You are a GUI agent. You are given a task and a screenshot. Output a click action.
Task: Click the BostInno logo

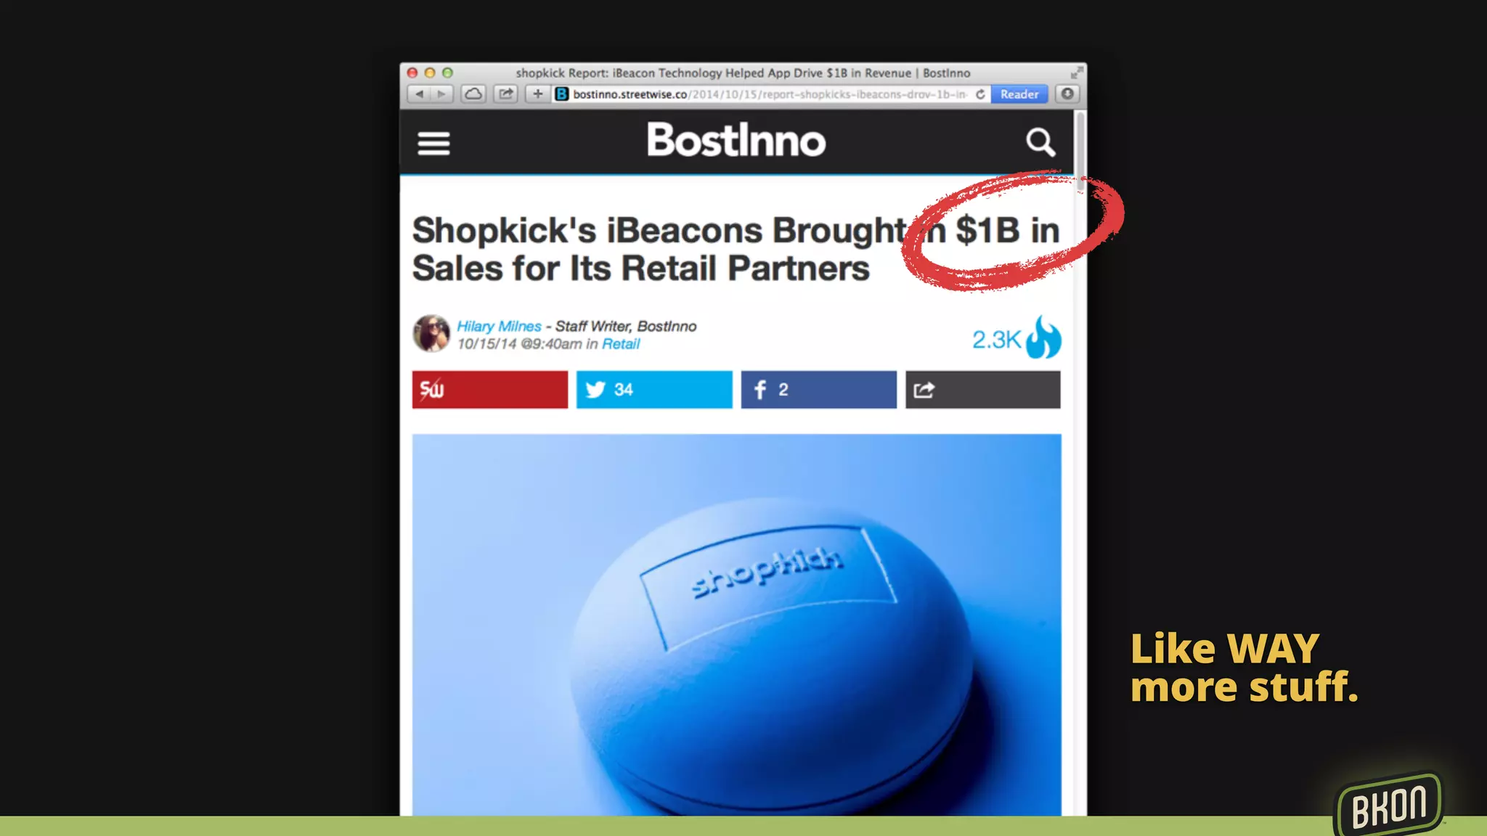coord(736,140)
